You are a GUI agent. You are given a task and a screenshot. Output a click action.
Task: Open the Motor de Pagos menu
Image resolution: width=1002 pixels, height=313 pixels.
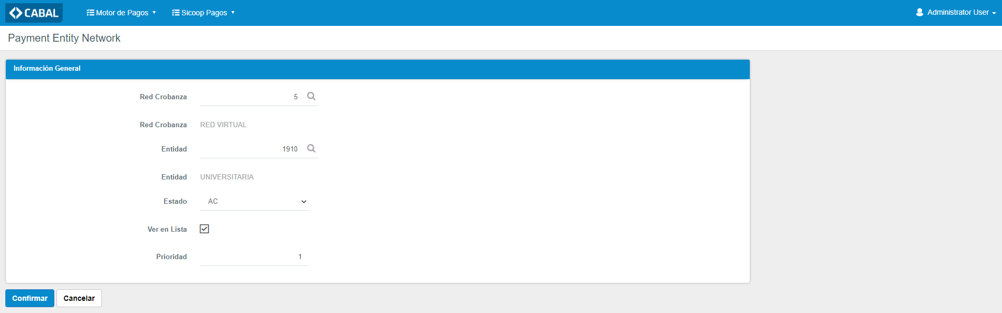pos(121,13)
